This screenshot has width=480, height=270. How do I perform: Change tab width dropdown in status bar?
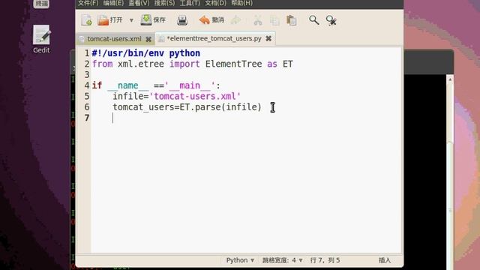(282, 260)
